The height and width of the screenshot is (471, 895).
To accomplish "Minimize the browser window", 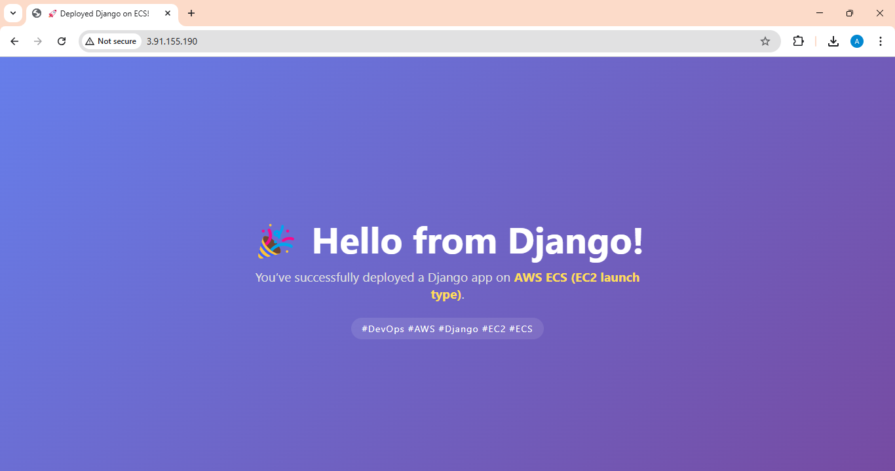I will coord(820,13).
